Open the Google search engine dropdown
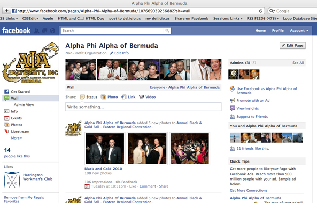 click(x=272, y=11)
